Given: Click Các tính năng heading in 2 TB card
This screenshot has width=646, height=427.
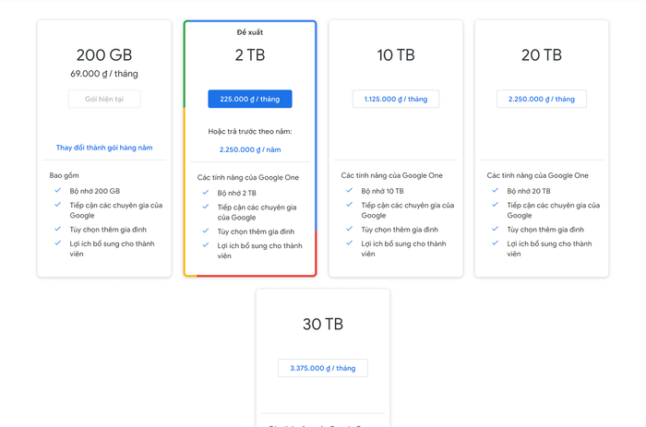Looking at the screenshot, I should [248, 177].
